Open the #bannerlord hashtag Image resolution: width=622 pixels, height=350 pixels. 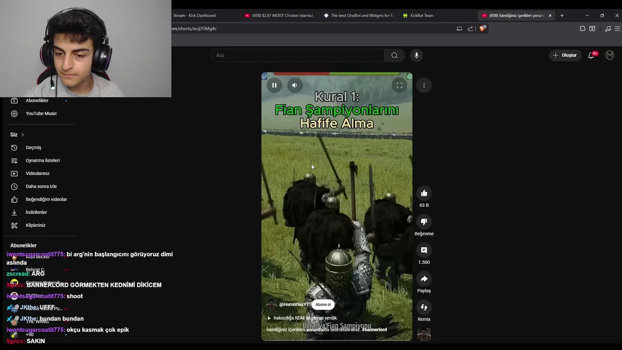(x=374, y=330)
